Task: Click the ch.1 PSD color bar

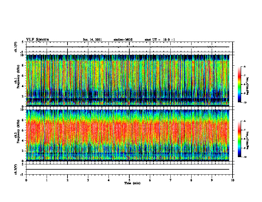Action: point(239,84)
